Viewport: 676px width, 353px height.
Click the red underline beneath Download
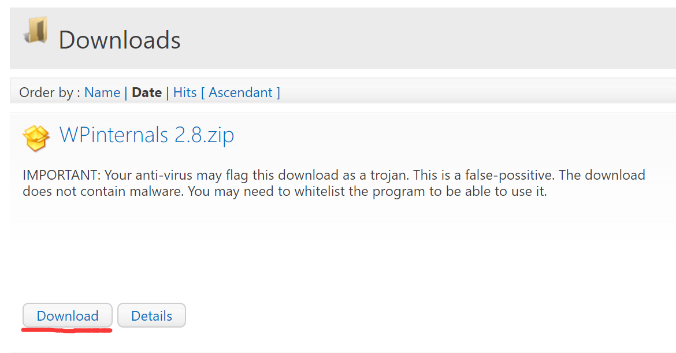(x=66, y=330)
